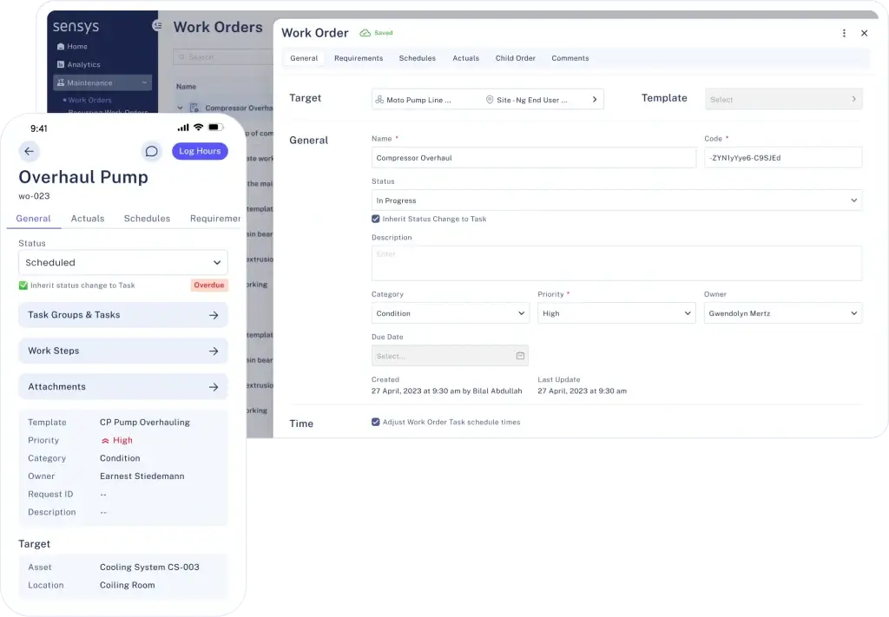Click the back arrow on mobile screen

pyautogui.click(x=29, y=151)
